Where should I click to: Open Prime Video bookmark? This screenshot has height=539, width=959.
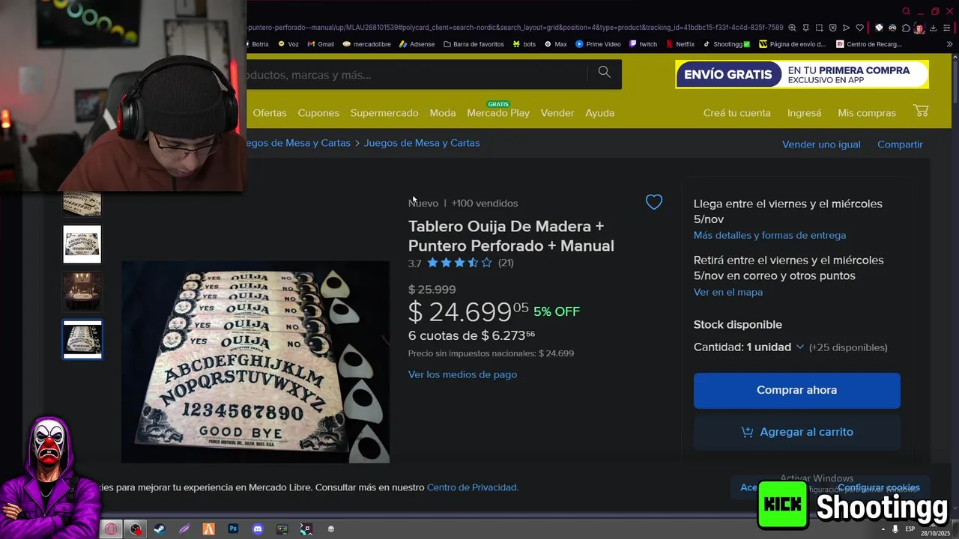[x=598, y=44]
